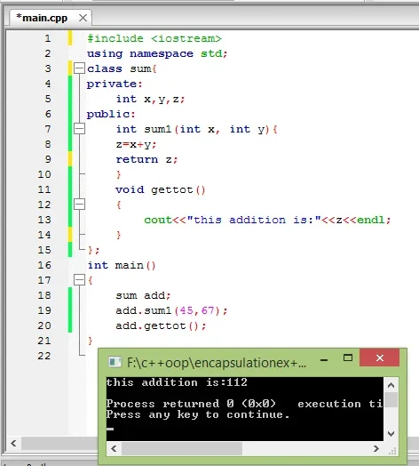Click the cout statement on line 13
The image size is (419, 466).
[x=267, y=220]
